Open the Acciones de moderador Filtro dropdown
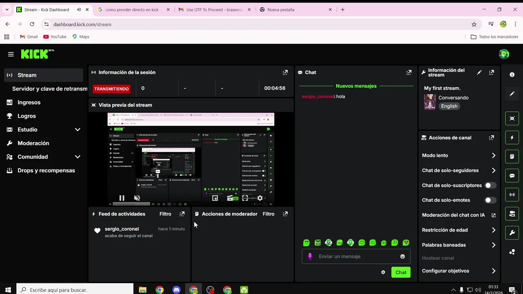Image resolution: width=523 pixels, height=294 pixels. (268, 214)
